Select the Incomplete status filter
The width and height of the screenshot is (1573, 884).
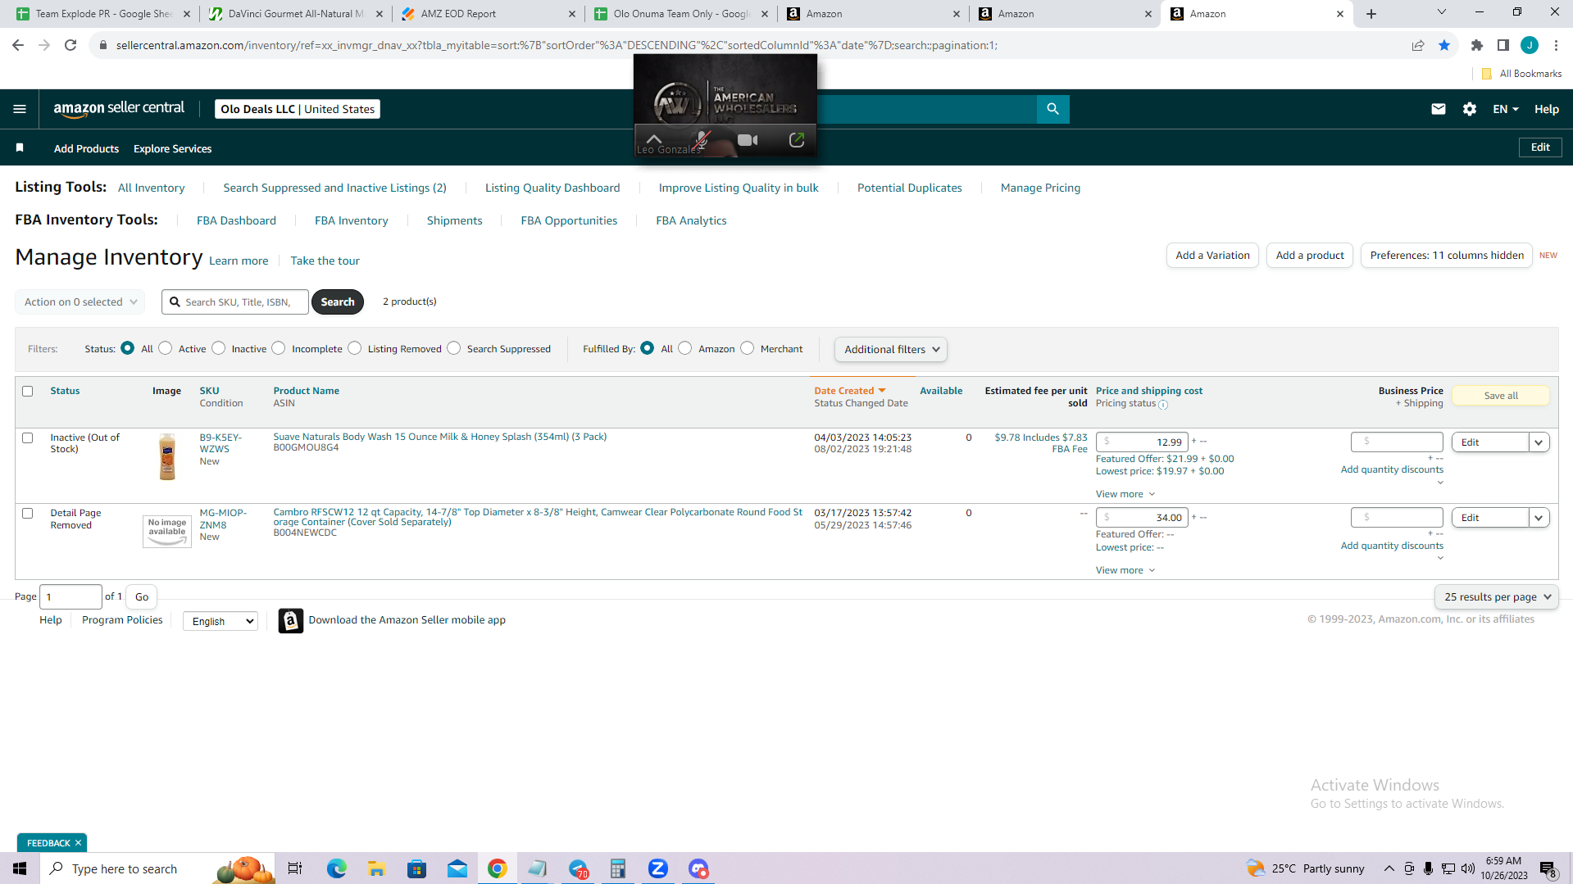tap(279, 348)
